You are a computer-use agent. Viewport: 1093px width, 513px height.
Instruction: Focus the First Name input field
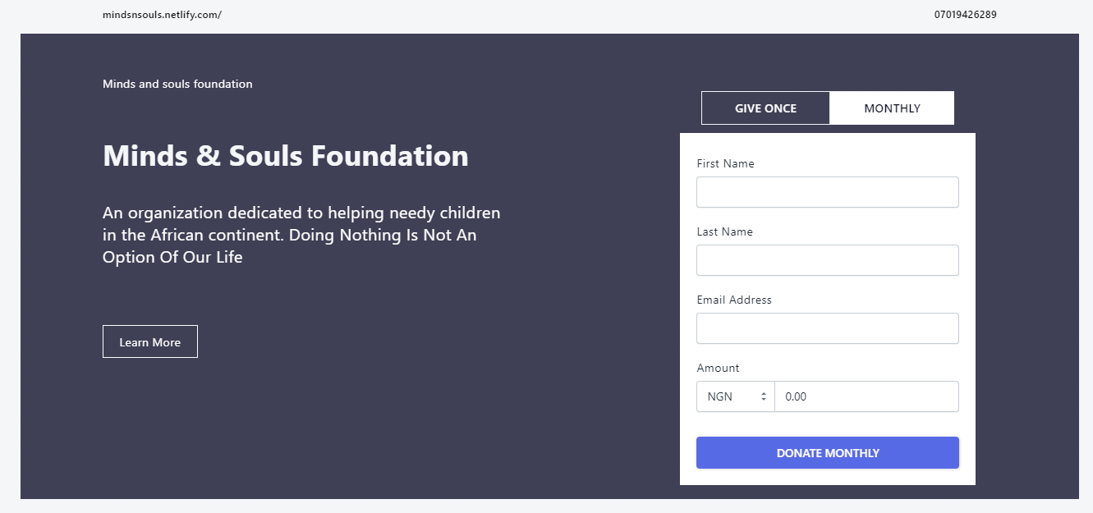click(828, 192)
